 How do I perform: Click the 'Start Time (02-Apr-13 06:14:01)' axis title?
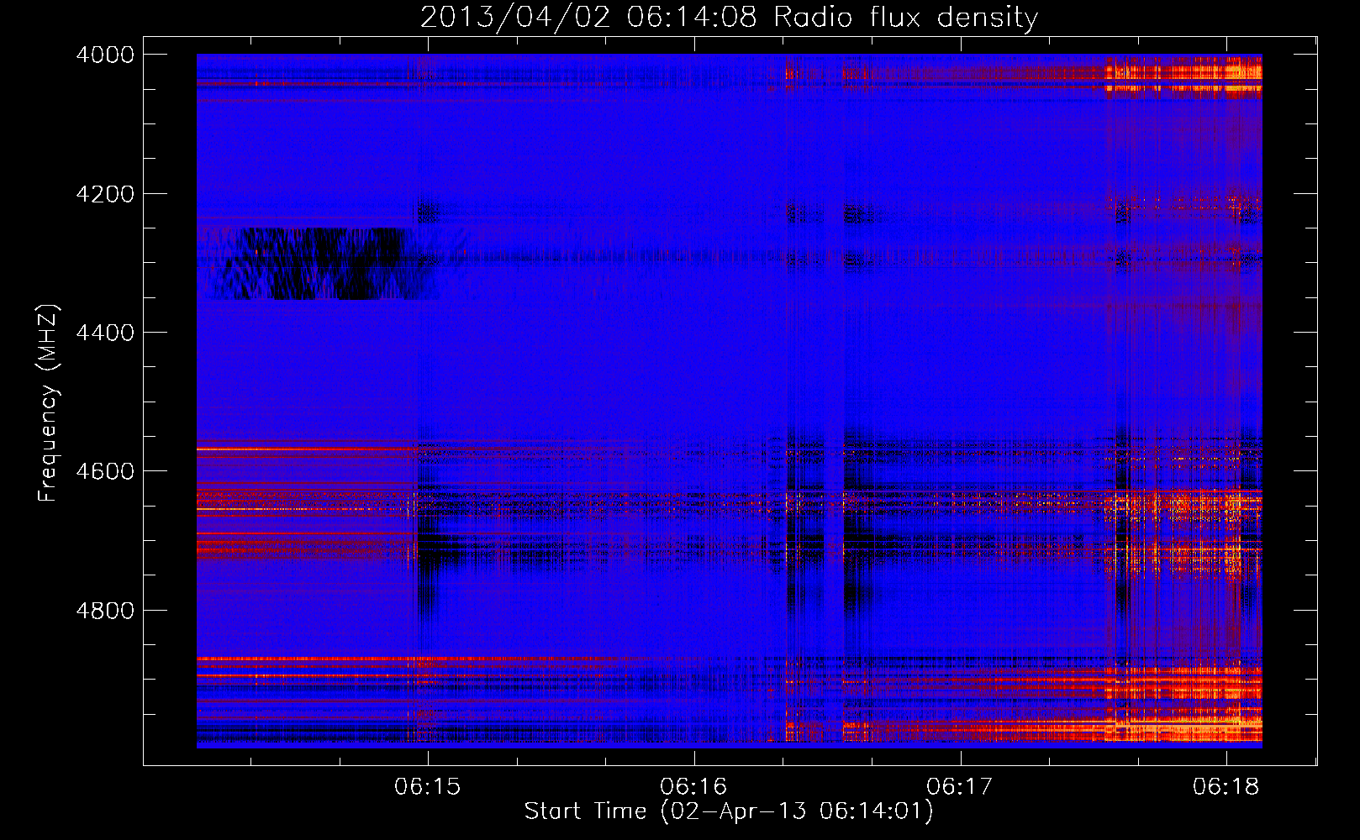click(x=729, y=811)
